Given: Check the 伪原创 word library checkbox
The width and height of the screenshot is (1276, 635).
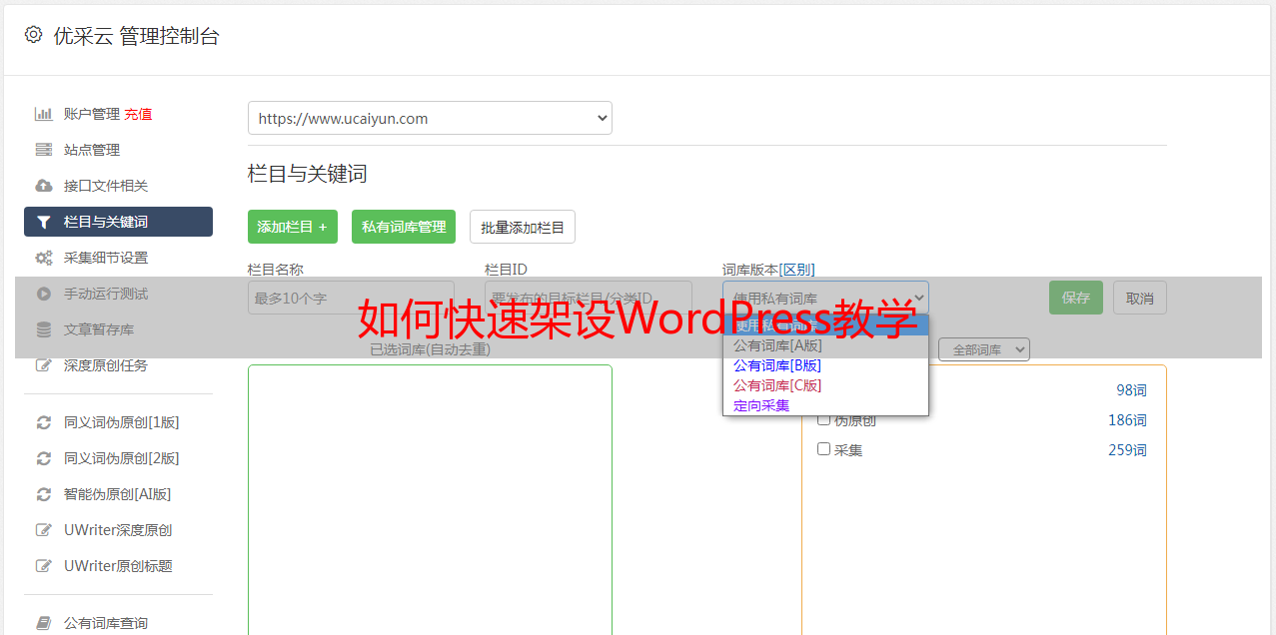Looking at the screenshot, I should (x=824, y=419).
